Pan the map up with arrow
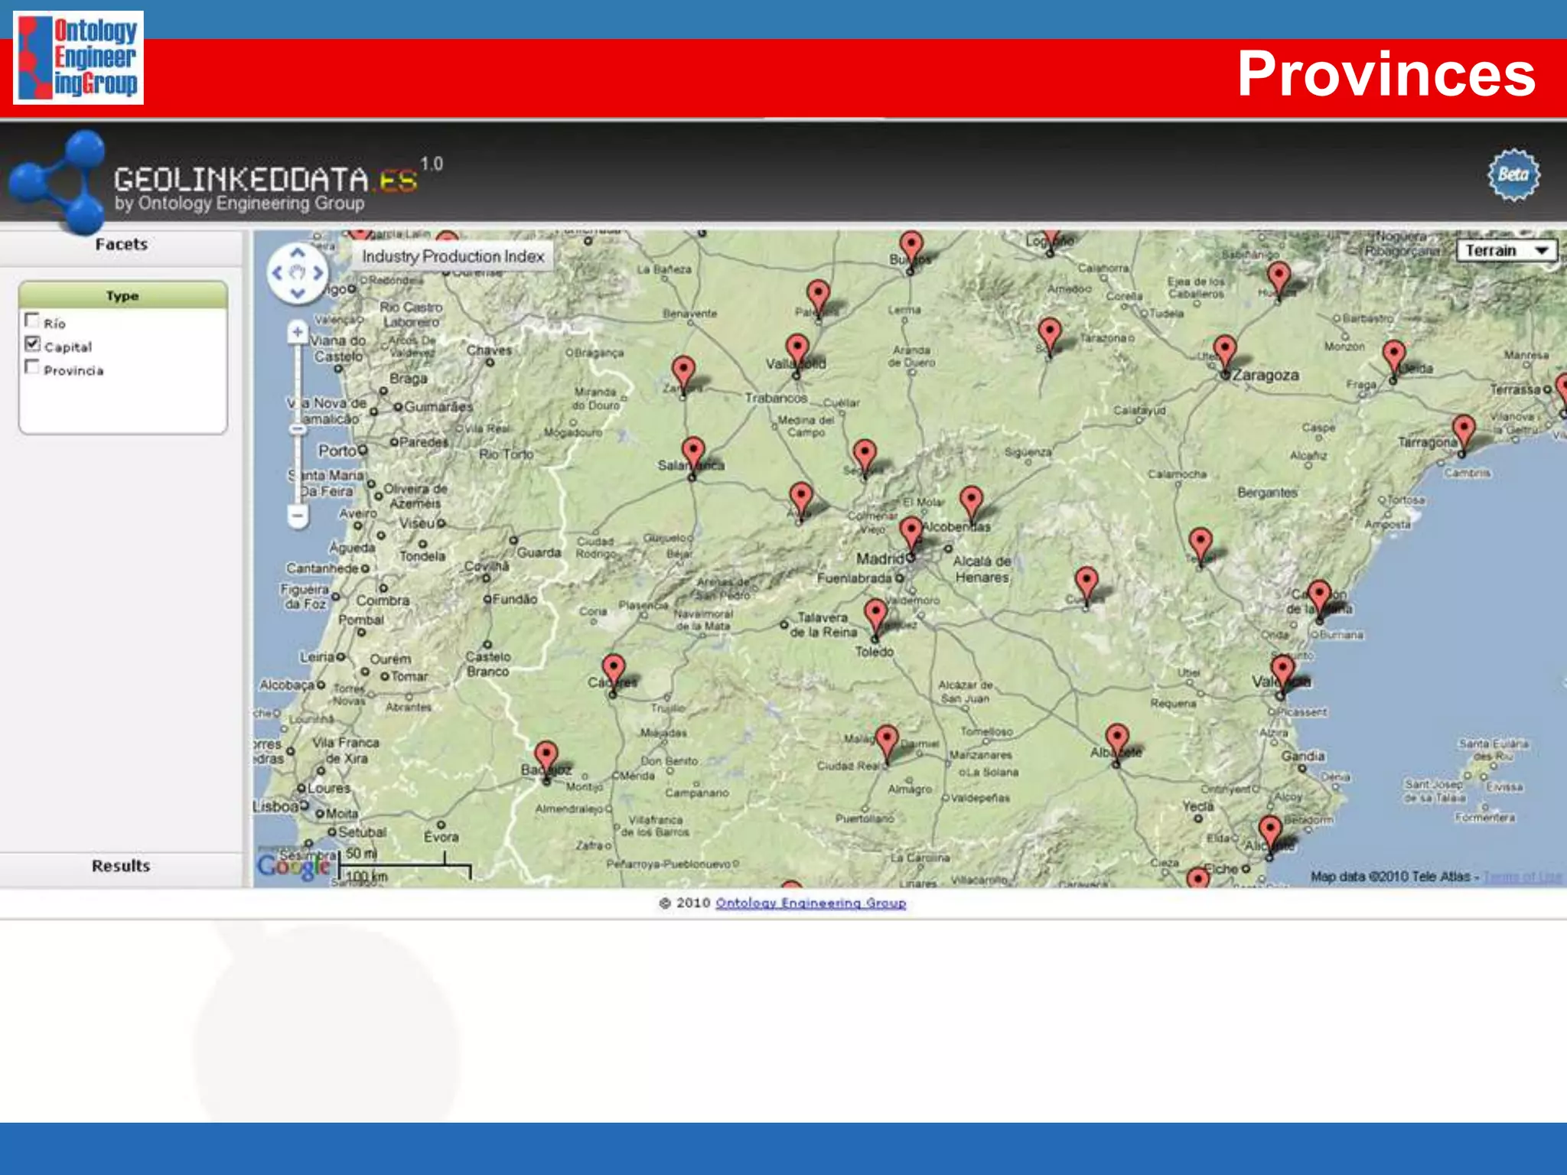This screenshot has height=1175, width=1567. coord(298,252)
